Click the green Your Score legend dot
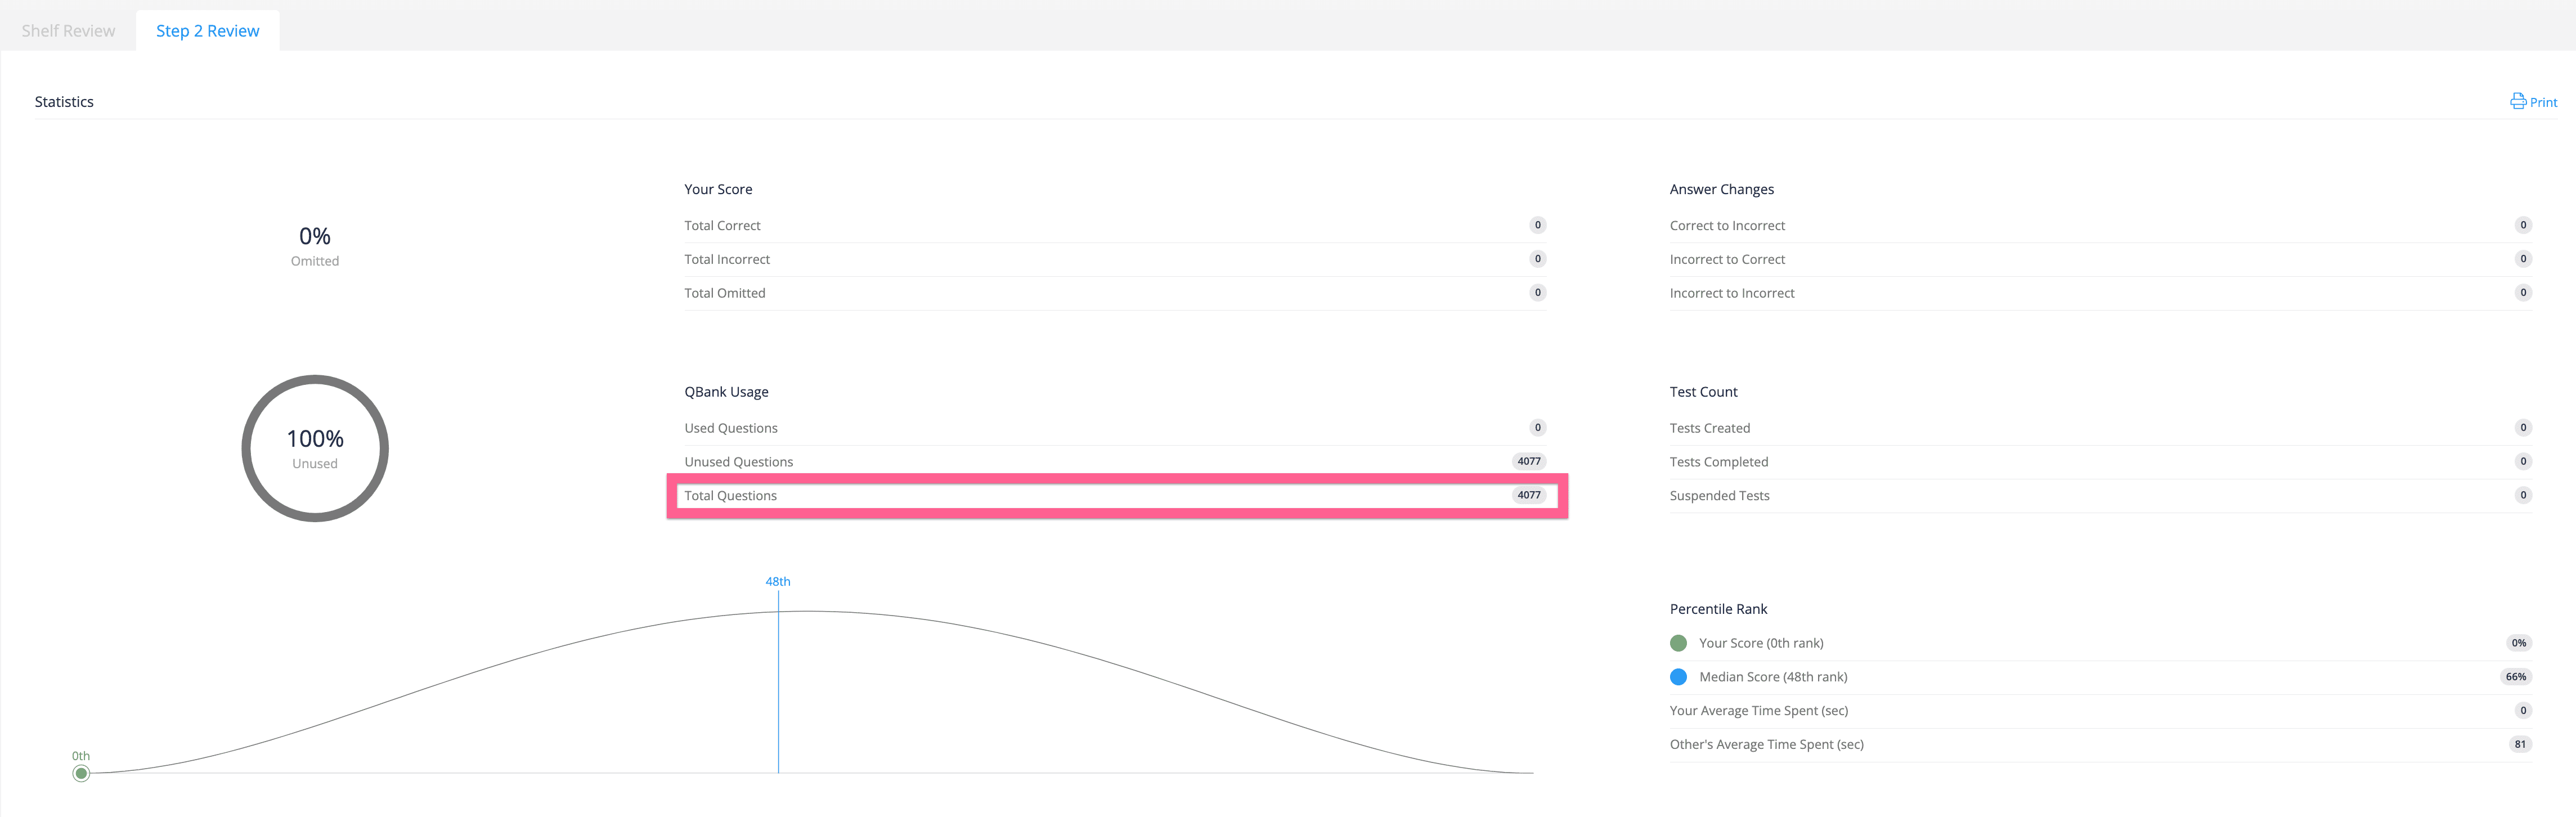 point(1678,643)
